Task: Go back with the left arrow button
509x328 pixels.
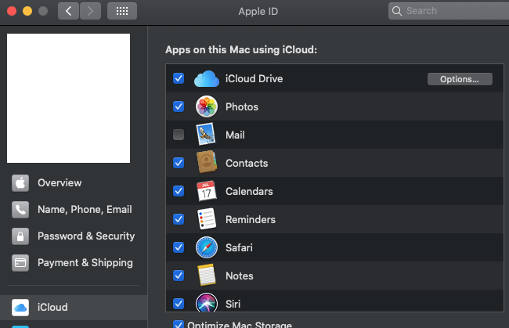Action: (x=68, y=11)
